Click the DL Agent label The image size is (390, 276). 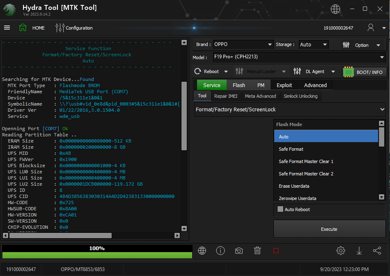pyautogui.click(x=315, y=72)
